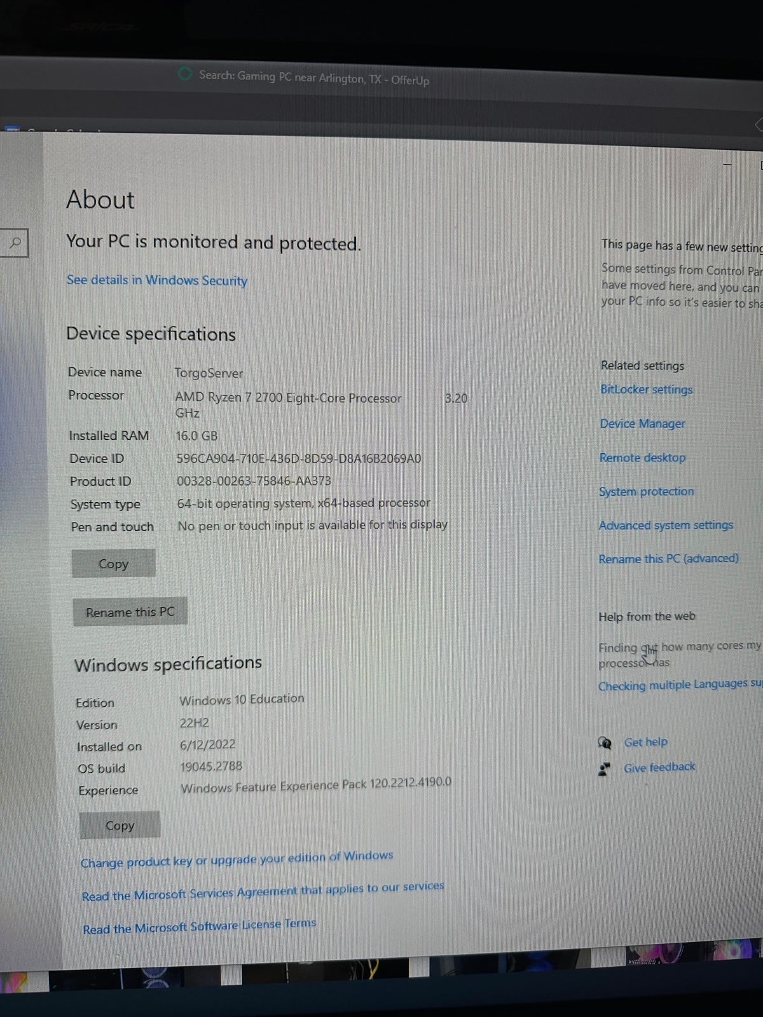
Task: Click the Give feedback icon
Action: [x=604, y=769]
